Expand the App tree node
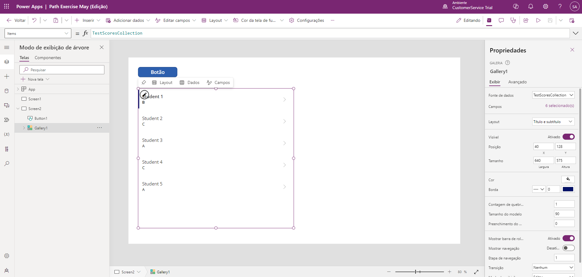The width and height of the screenshot is (582, 277). (18, 89)
